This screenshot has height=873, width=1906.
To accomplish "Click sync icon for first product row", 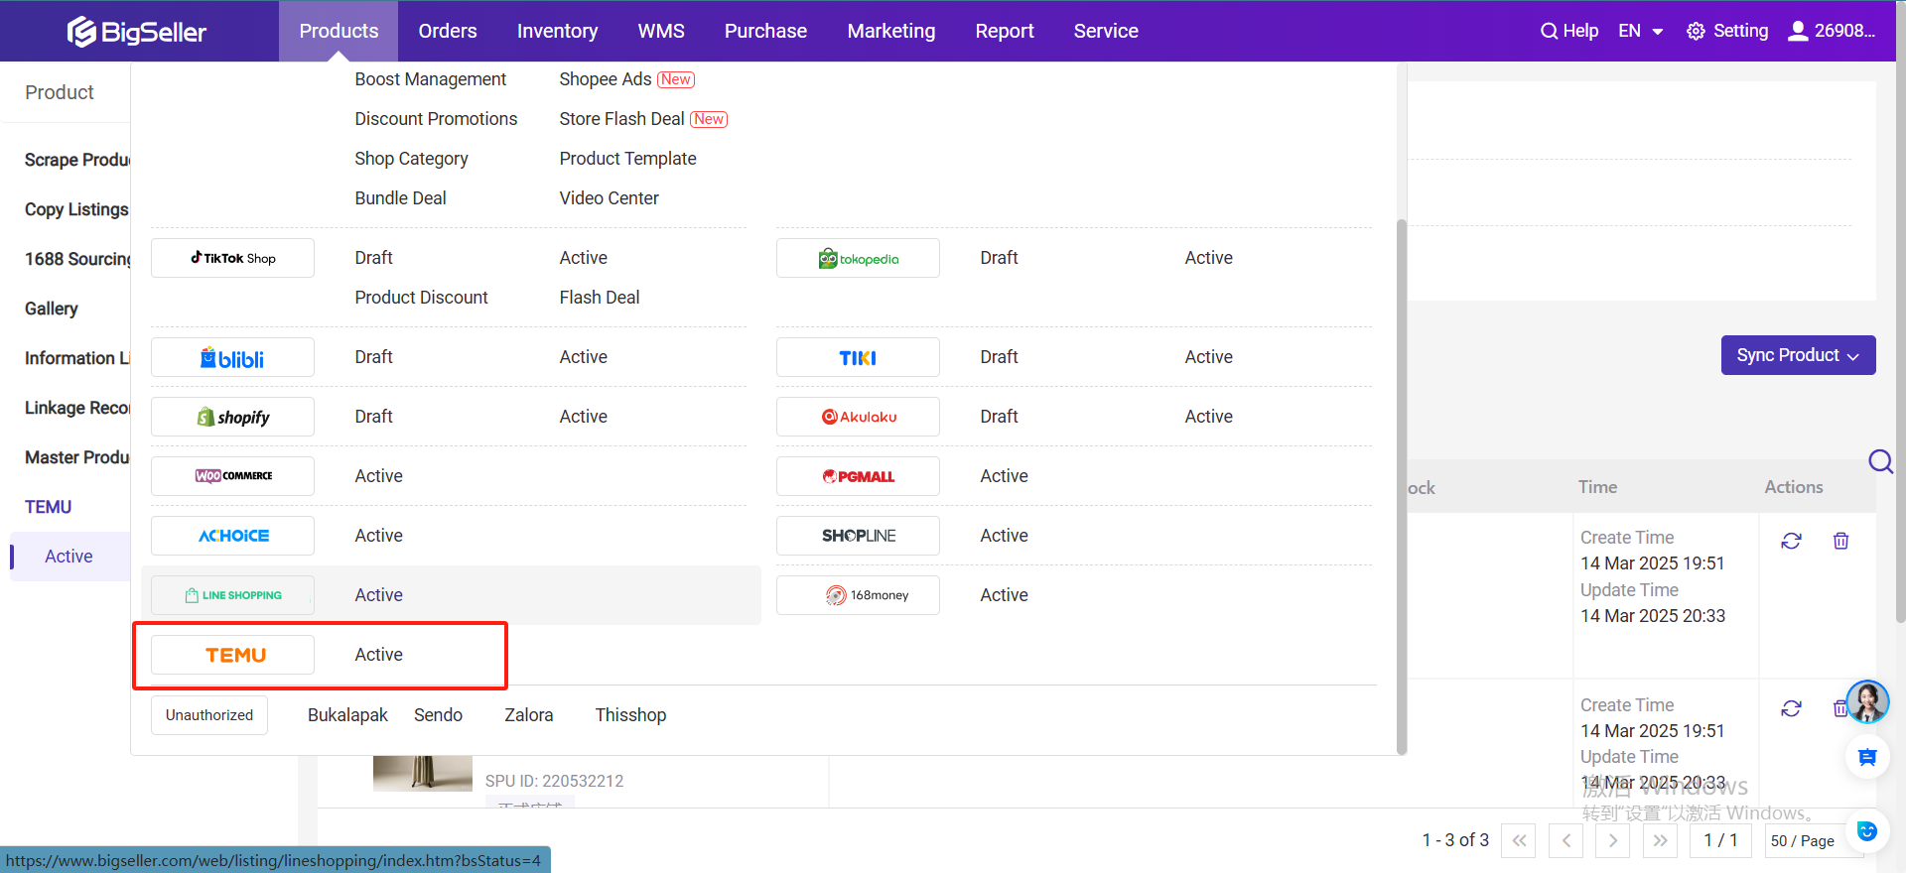I will [x=1791, y=541].
